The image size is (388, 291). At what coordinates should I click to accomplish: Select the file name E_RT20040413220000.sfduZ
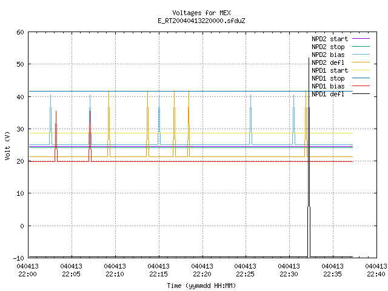coord(201,21)
